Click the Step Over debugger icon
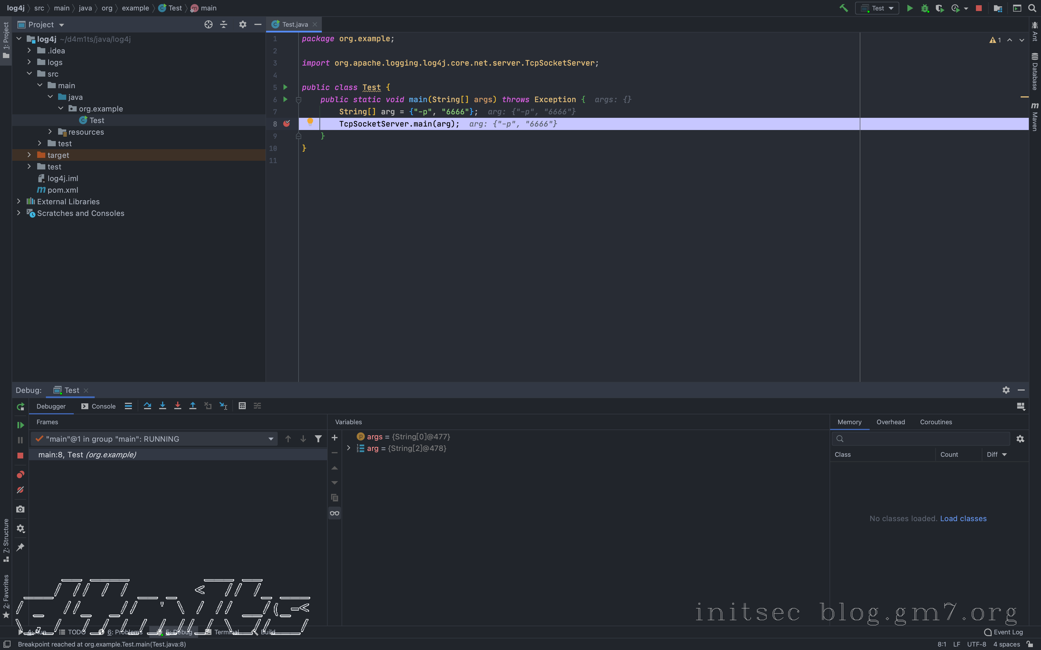 [x=147, y=406]
